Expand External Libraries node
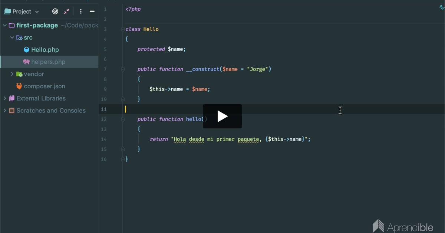Image resolution: width=445 pixels, height=233 pixels. pyautogui.click(x=5, y=98)
